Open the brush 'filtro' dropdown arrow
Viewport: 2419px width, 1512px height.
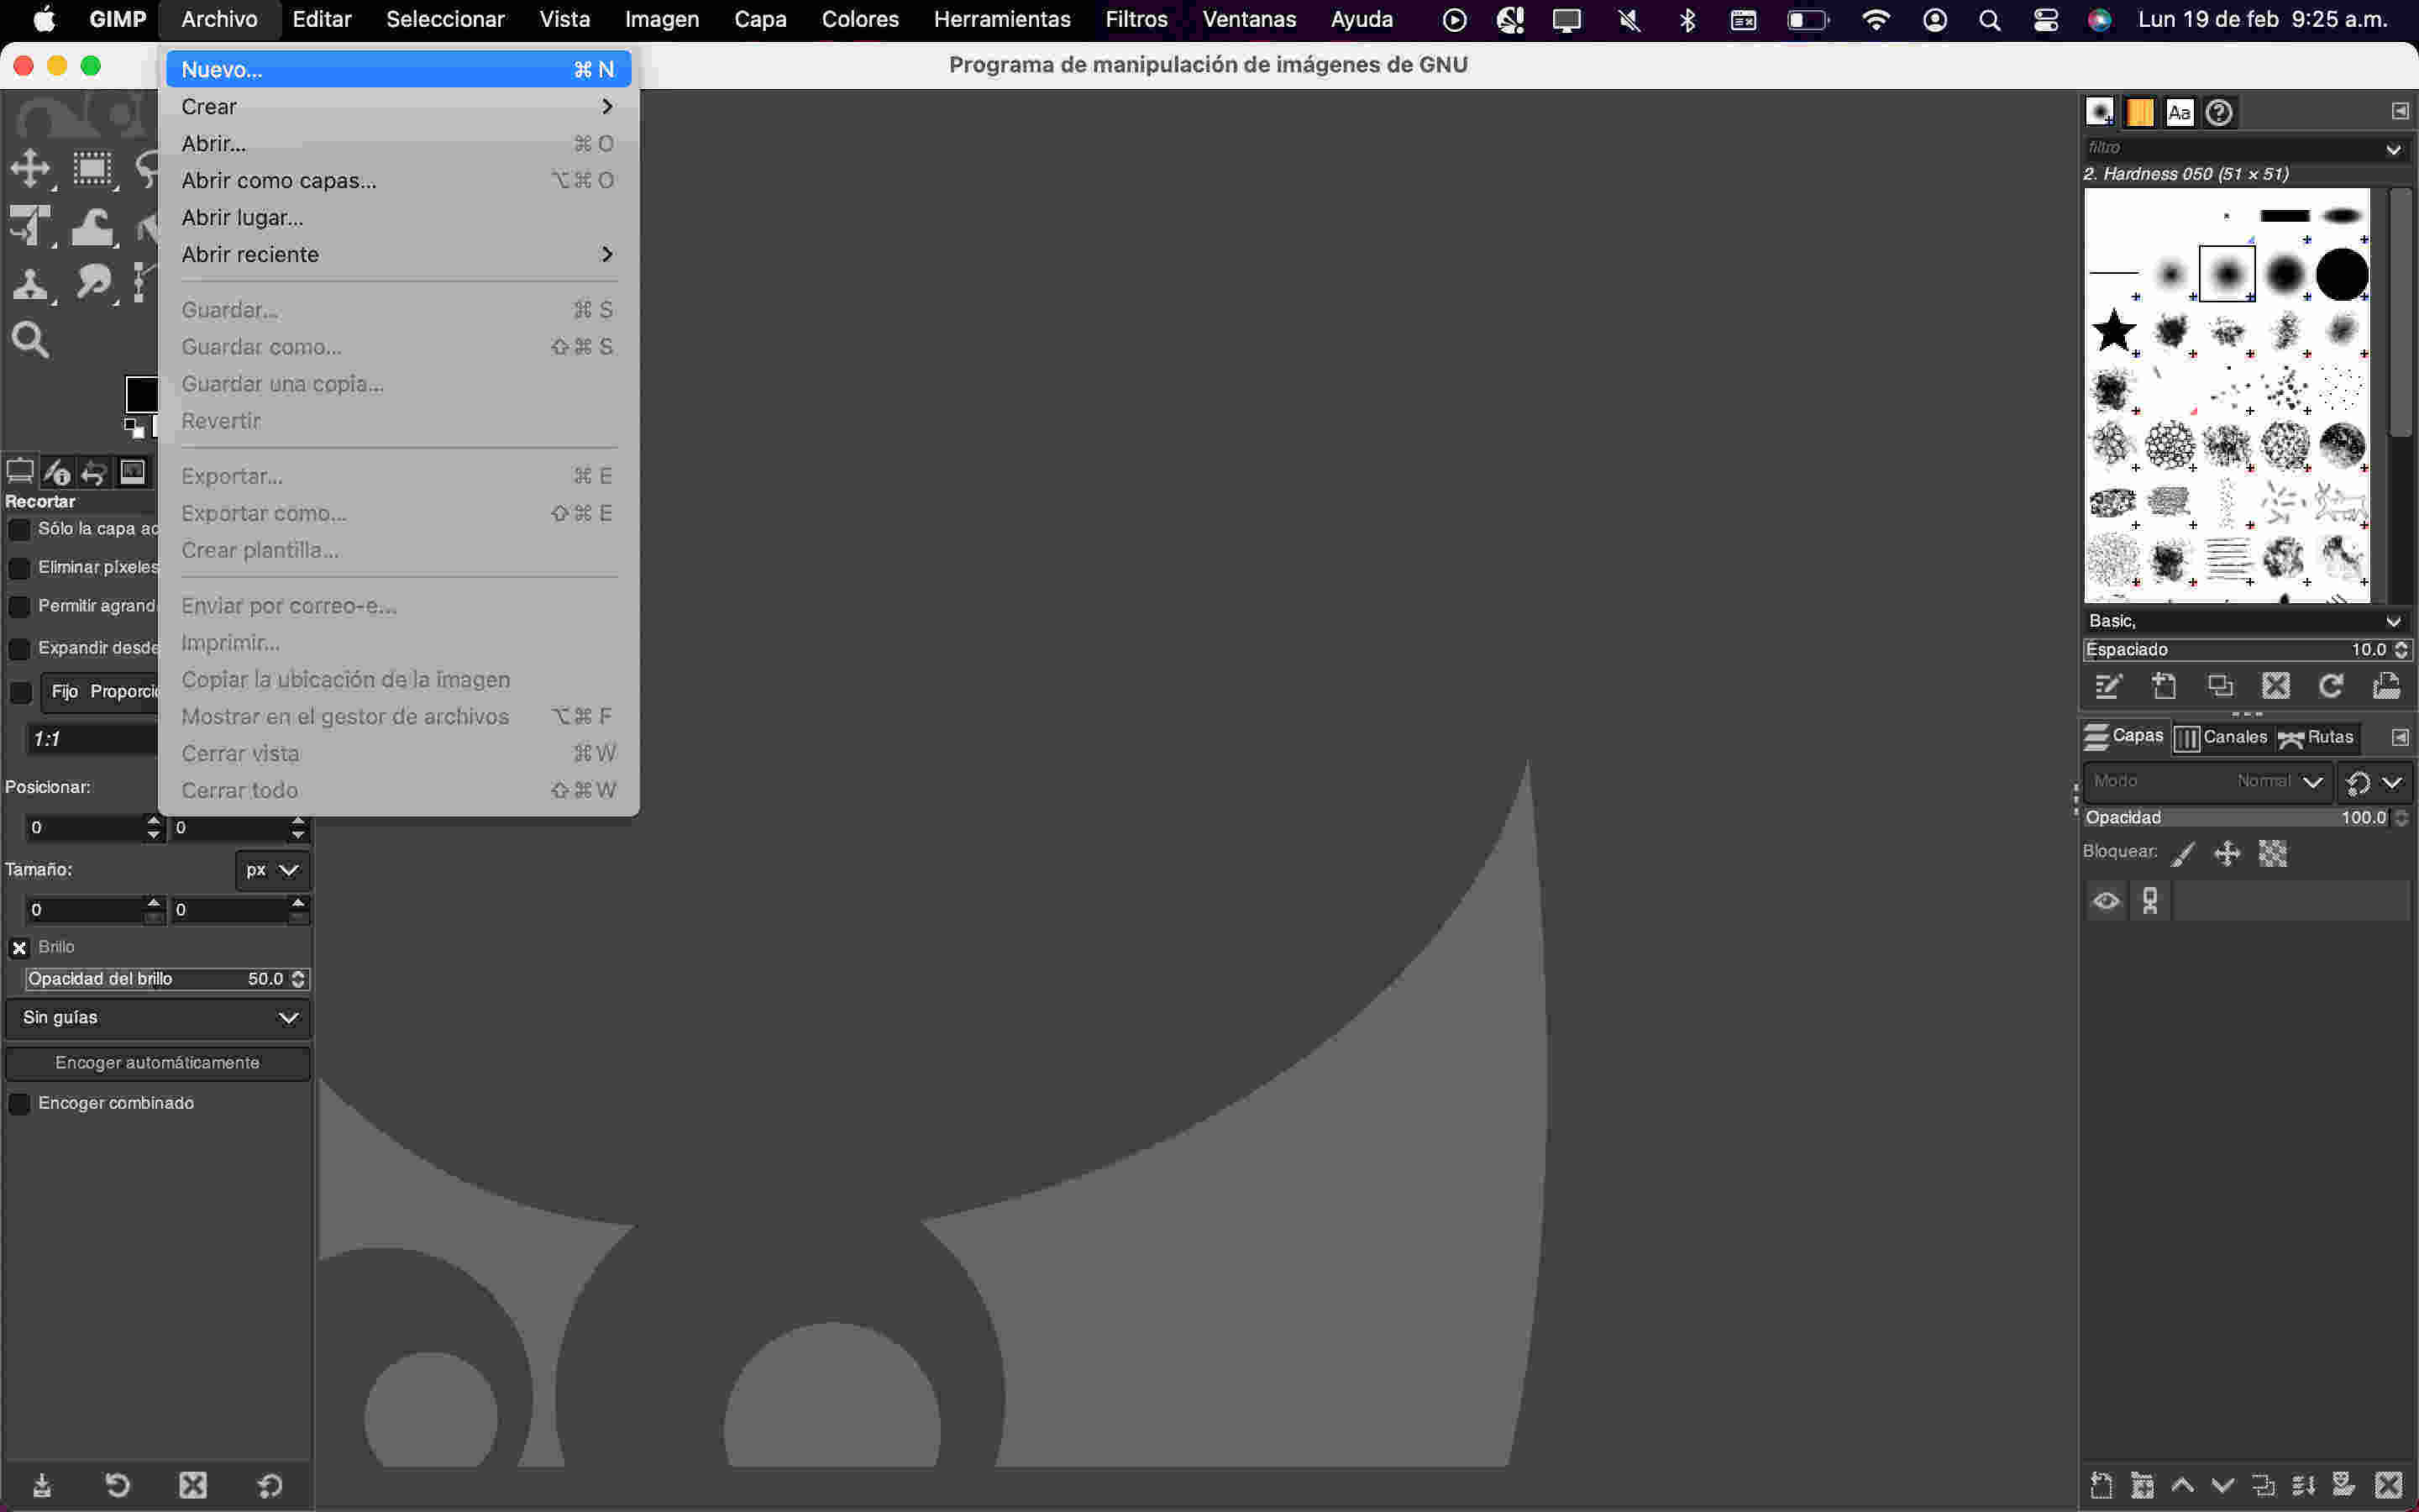pos(2393,149)
